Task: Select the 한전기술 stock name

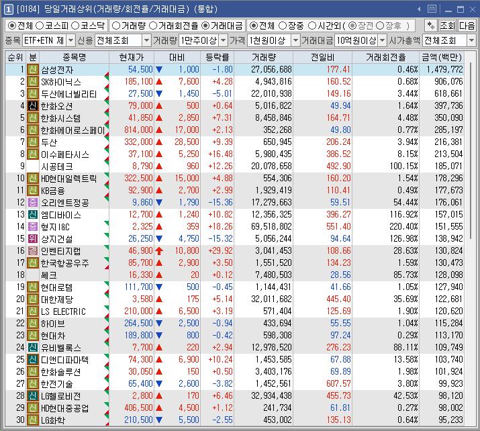Action: 57,384
